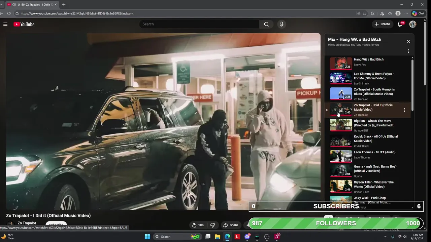Click the playlist scrollbar up arrow

412,58
